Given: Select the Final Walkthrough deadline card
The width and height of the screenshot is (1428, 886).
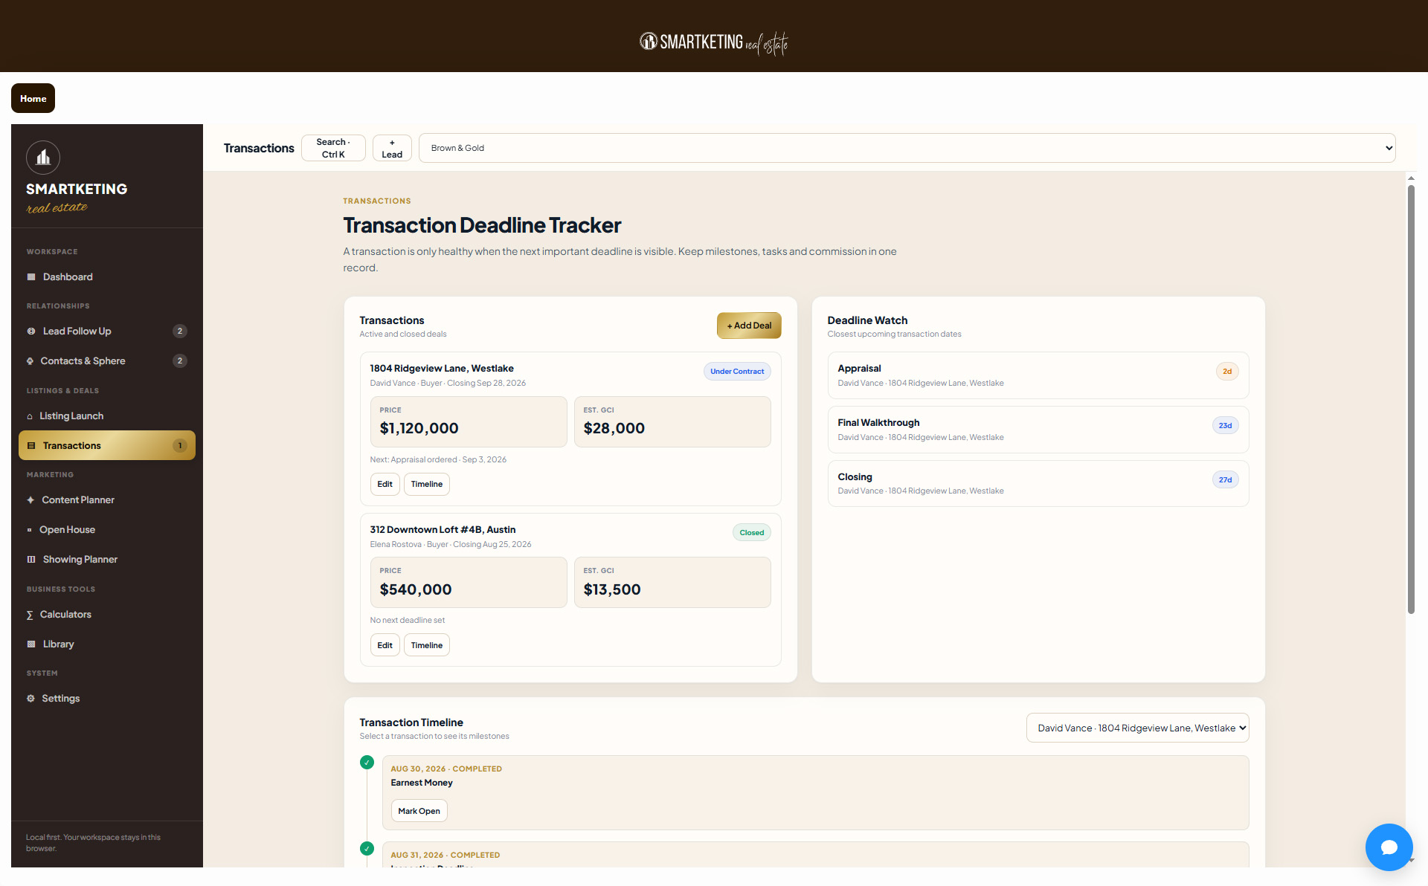Looking at the screenshot, I should pyautogui.click(x=1038, y=430).
